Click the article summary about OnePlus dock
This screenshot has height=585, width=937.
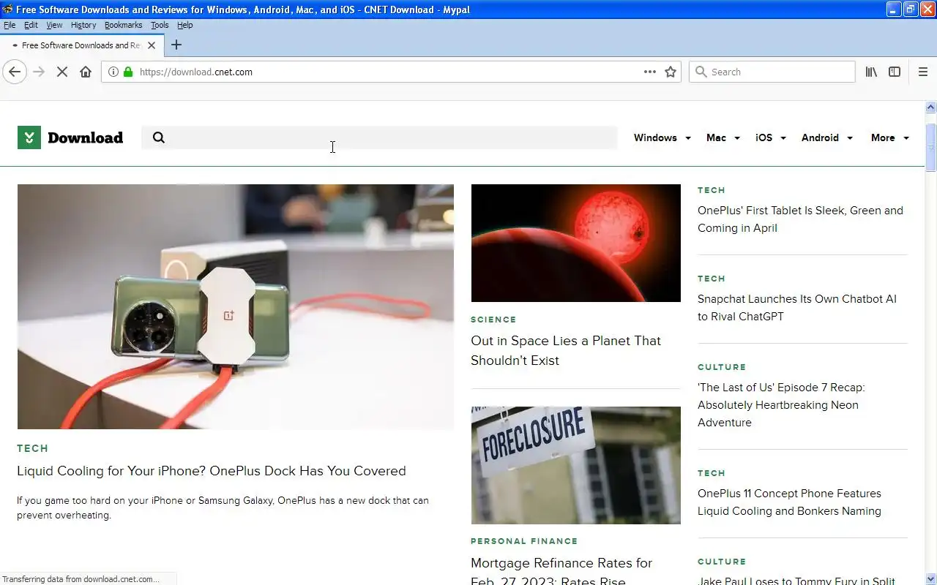223,507
